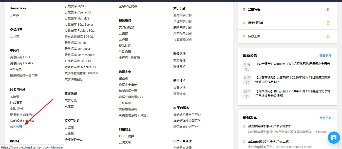Open 云点播 link
Screen dimensions: 342x149
(123, 40)
